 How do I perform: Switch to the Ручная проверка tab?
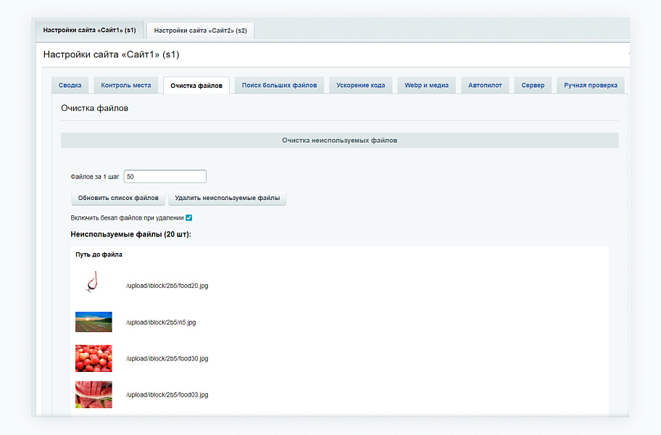click(589, 85)
